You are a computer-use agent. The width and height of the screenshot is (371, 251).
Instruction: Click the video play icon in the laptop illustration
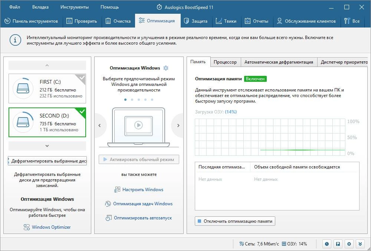[x=138, y=125]
